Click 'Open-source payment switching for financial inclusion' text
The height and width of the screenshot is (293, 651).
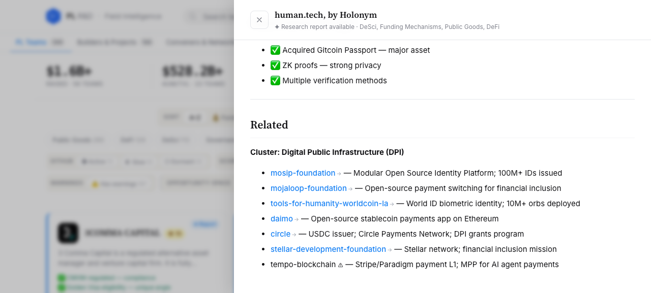[x=463, y=188]
